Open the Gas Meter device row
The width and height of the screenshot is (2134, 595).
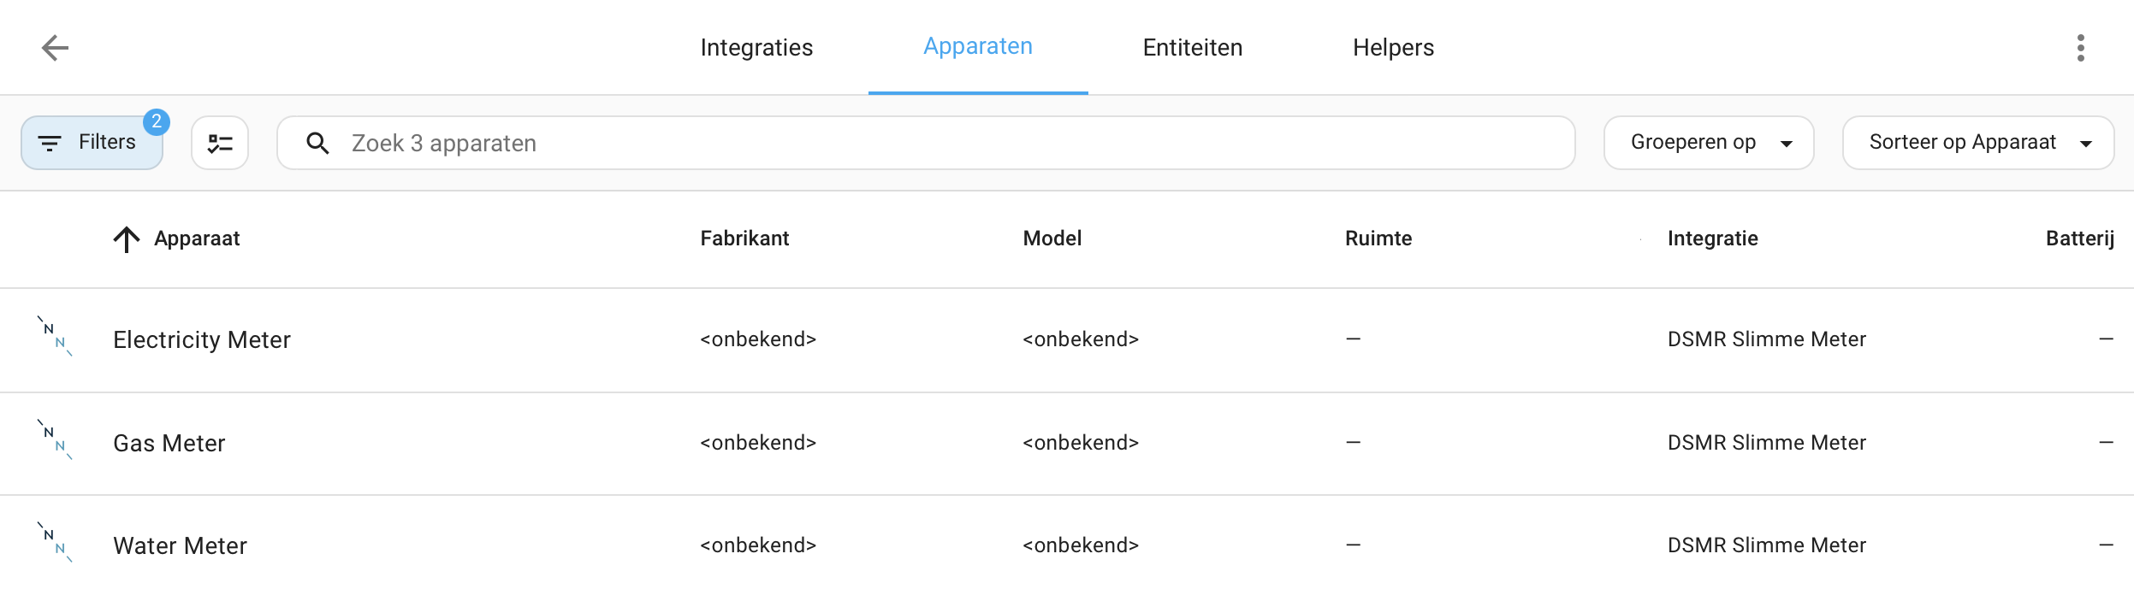tap(1067, 443)
